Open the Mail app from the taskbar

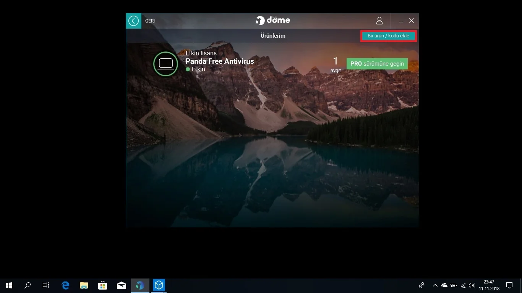[121, 285]
